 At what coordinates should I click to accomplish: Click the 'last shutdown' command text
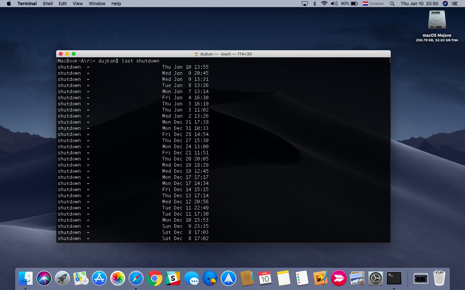140,61
